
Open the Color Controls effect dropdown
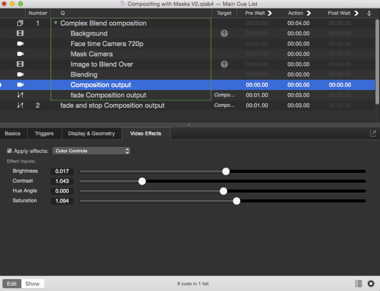click(x=92, y=151)
